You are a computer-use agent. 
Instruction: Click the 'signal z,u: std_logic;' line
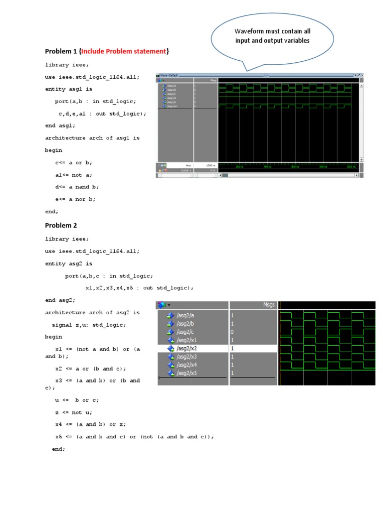(x=89, y=325)
